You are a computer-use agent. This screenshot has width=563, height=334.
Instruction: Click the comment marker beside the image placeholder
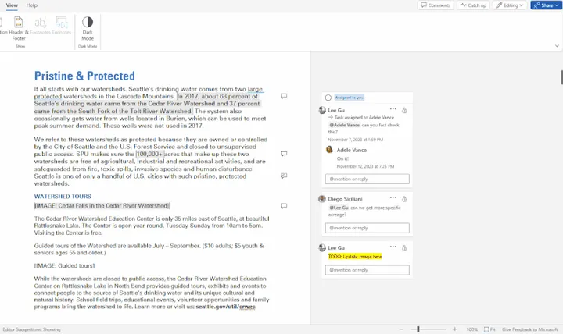click(x=284, y=206)
